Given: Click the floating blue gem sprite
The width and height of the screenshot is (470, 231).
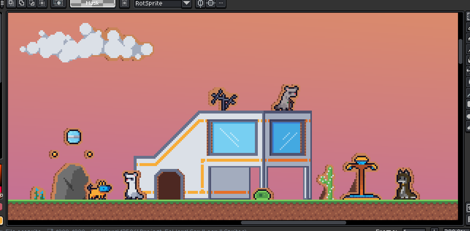Looking at the screenshot, I should 73,137.
